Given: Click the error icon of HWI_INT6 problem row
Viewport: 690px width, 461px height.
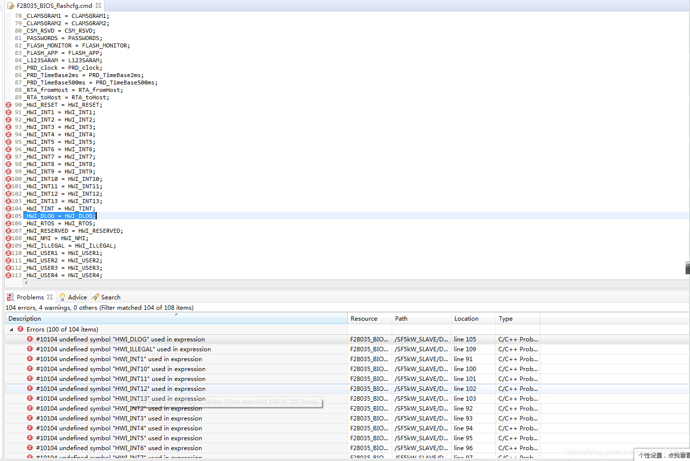Looking at the screenshot, I should point(30,448).
